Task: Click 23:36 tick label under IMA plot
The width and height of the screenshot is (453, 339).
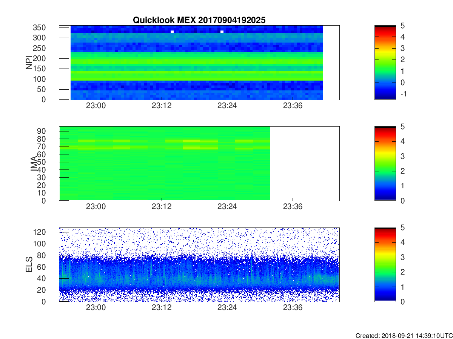Action: [x=293, y=207]
